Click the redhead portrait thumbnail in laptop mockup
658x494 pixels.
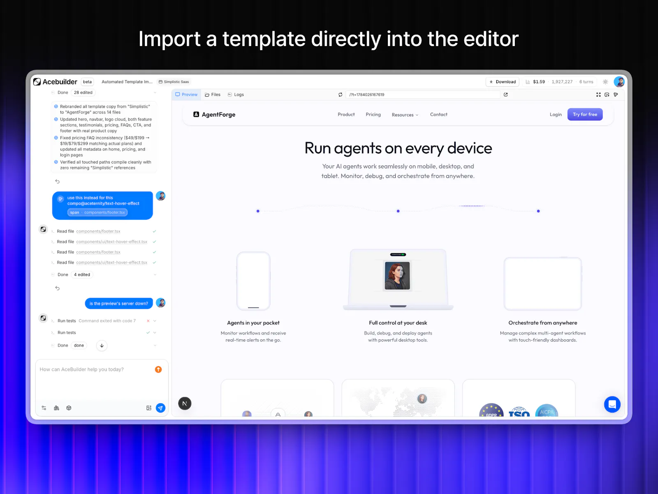tap(397, 276)
